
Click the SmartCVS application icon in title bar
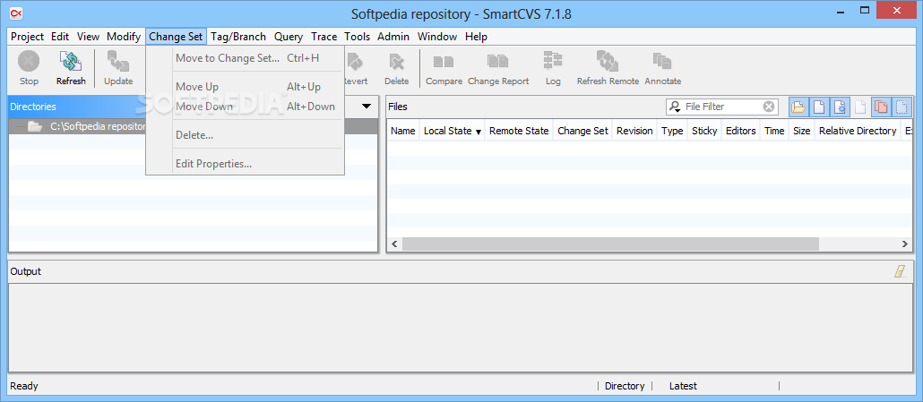click(16, 12)
